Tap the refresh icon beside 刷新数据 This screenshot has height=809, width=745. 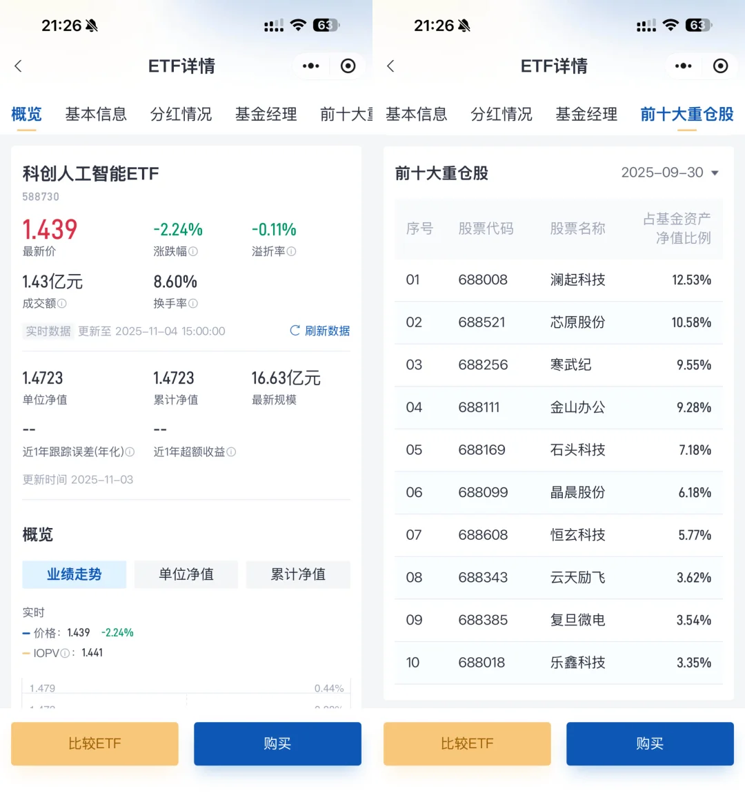(295, 331)
